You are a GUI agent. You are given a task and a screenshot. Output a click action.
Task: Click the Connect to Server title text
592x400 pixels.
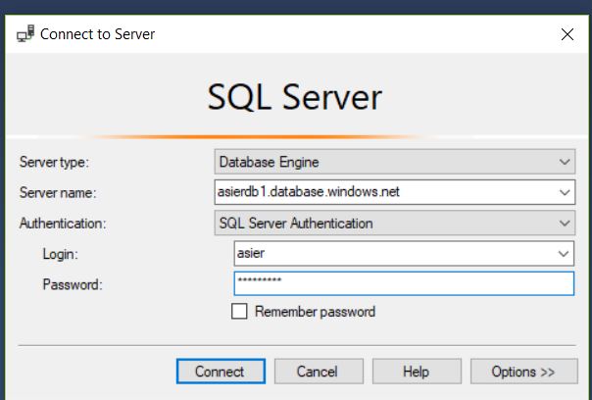pyautogui.click(x=97, y=34)
